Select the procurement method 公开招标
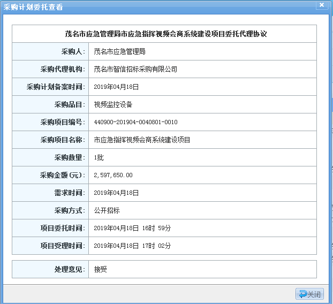 click(x=107, y=210)
